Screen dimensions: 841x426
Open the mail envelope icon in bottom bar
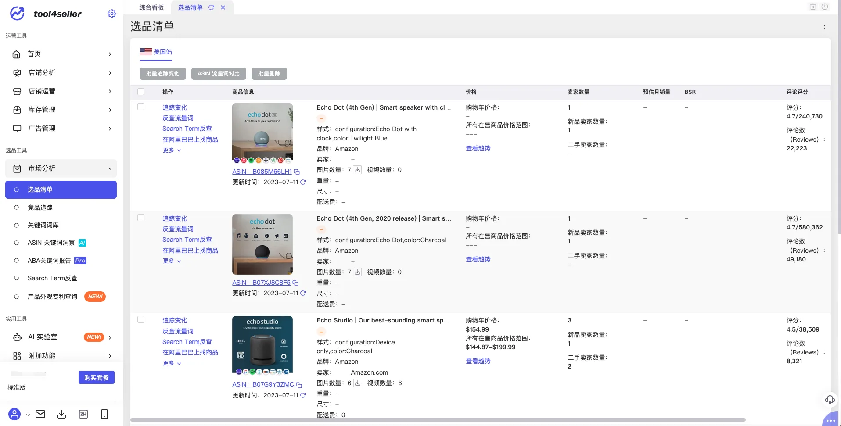coord(40,414)
